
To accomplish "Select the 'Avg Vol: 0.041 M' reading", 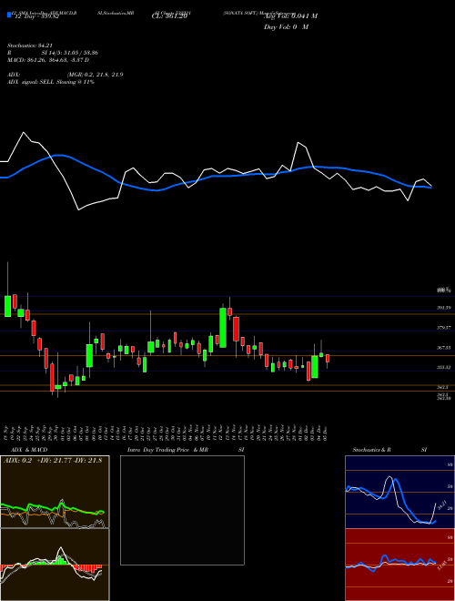I will [290, 16].
